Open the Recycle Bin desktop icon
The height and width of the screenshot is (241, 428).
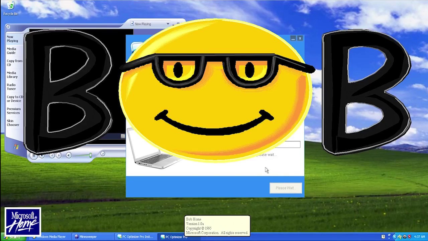(10, 8)
